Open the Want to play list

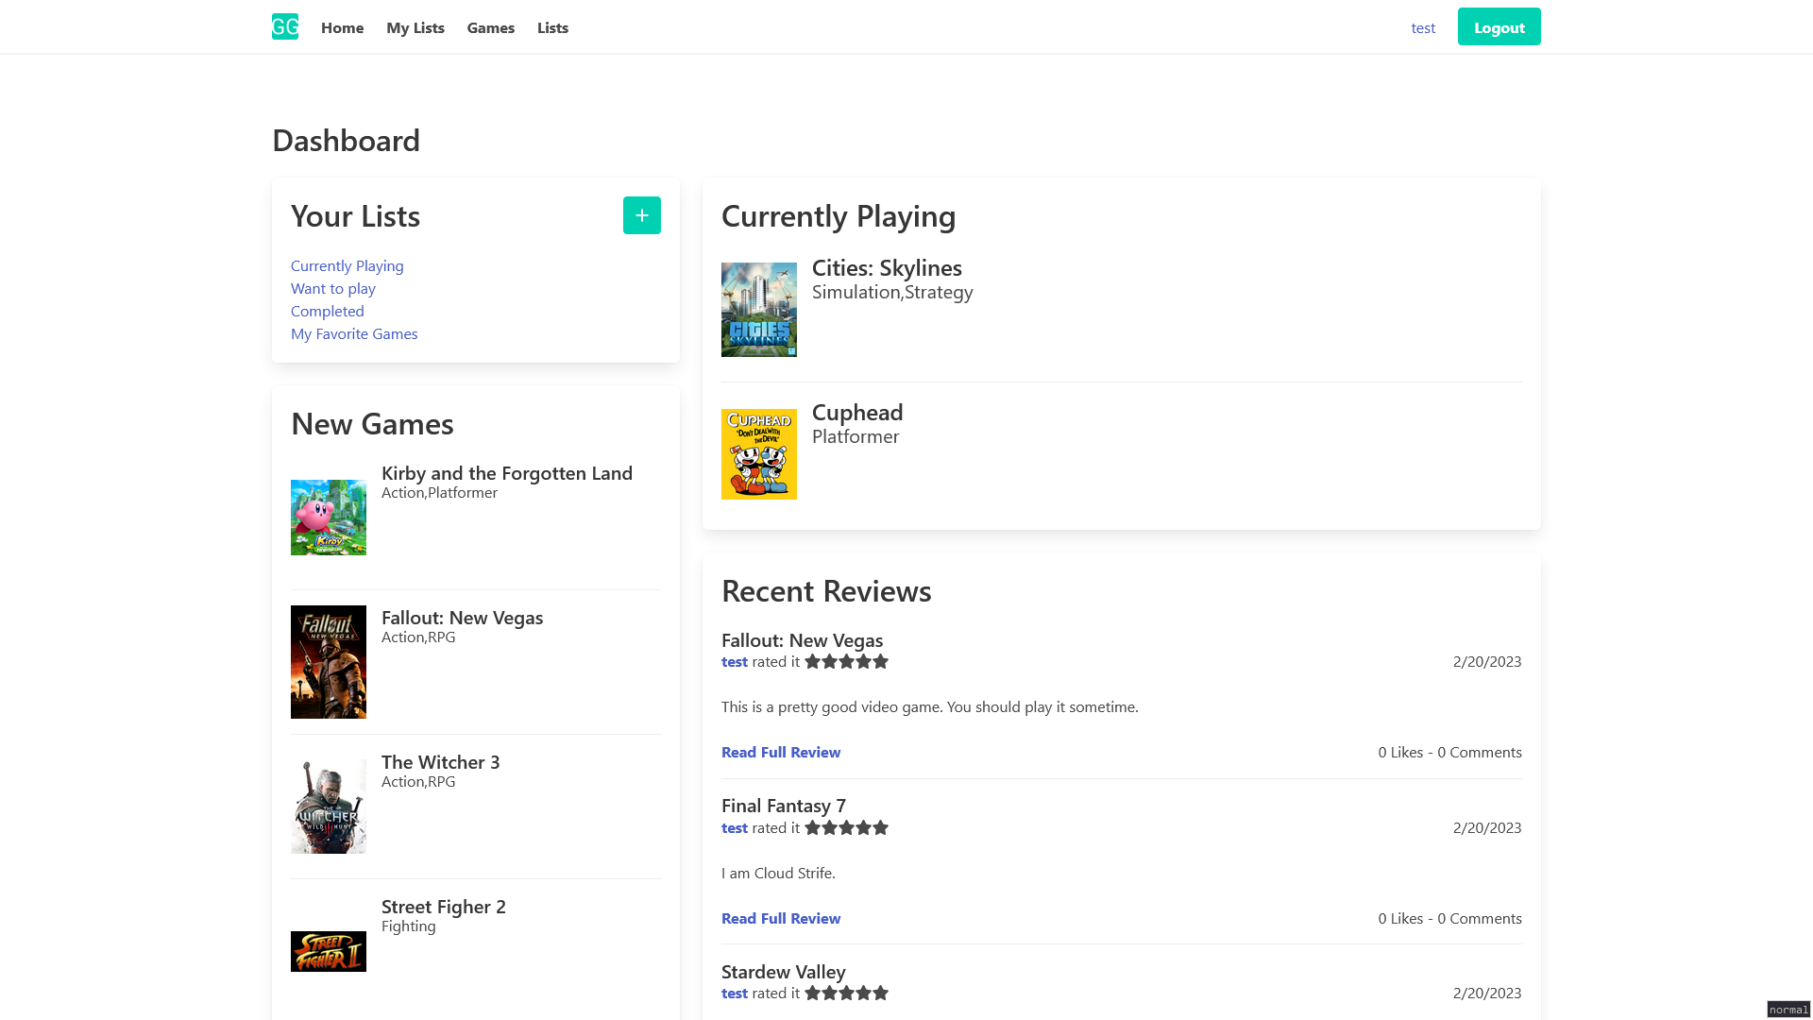pos(333,288)
